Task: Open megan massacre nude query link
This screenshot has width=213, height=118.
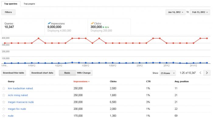Action: pyautogui.click(x=21, y=102)
